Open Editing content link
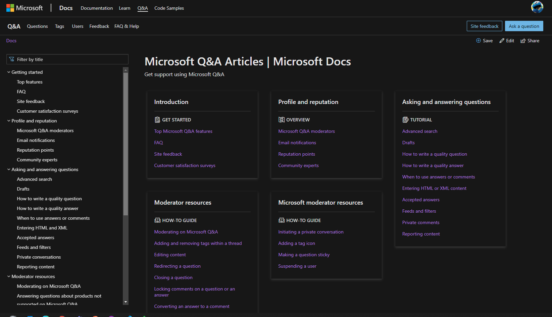The image size is (552, 317). point(170,255)
